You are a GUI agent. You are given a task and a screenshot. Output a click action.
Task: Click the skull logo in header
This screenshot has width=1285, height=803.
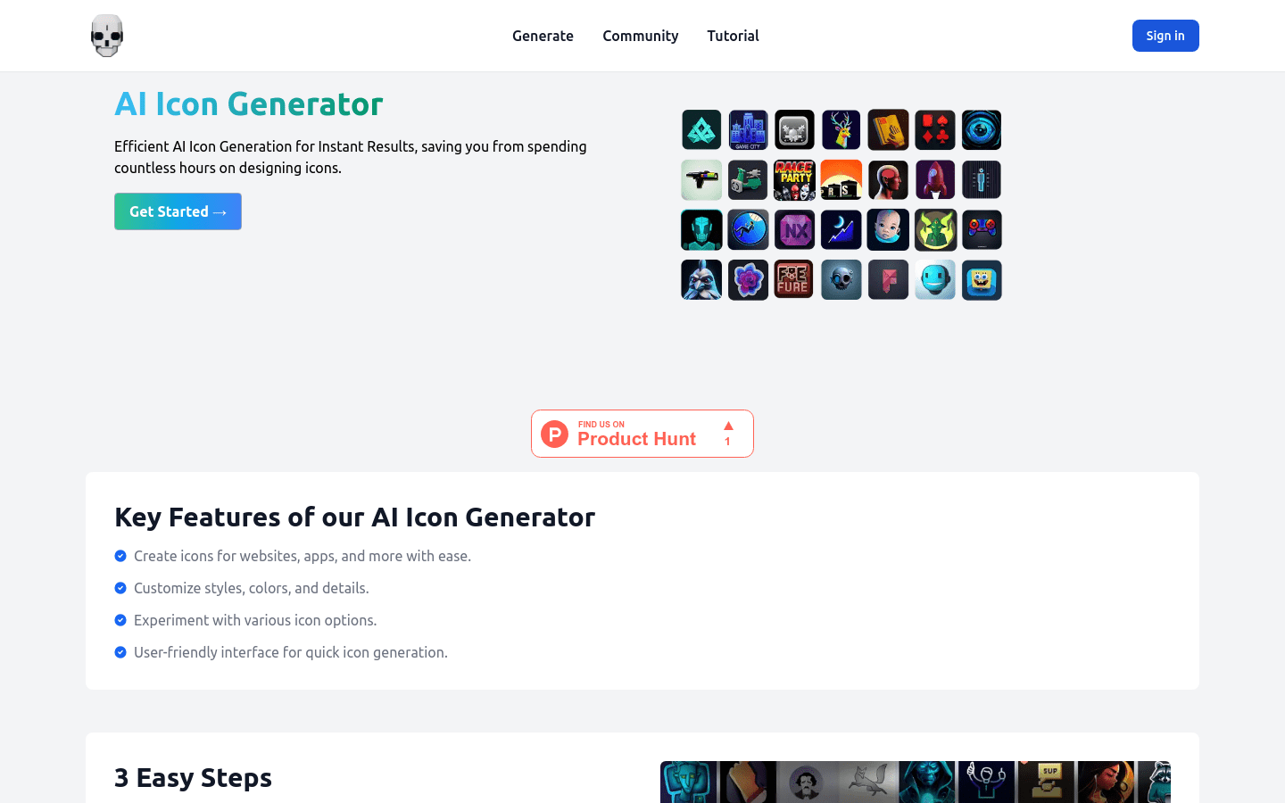pos(107,36)
